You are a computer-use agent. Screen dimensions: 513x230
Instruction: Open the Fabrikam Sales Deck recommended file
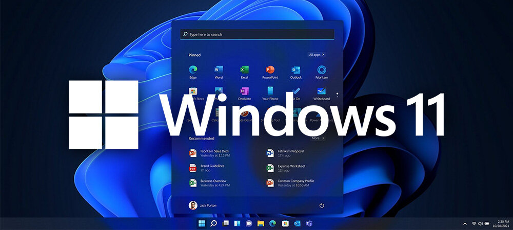(210, 153)
